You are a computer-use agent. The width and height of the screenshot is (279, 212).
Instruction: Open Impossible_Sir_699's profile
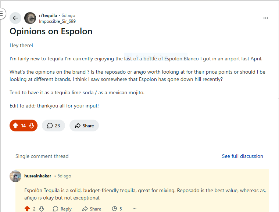tap(57, 21)
